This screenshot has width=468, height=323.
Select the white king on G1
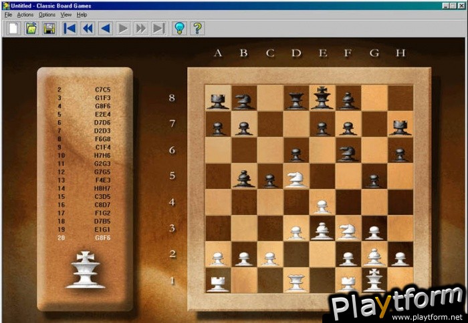[374, 280]
